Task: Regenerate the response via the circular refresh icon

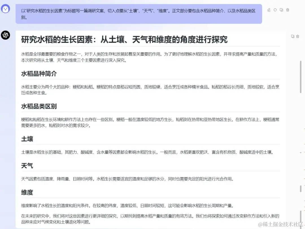Action: pos(275,10)
